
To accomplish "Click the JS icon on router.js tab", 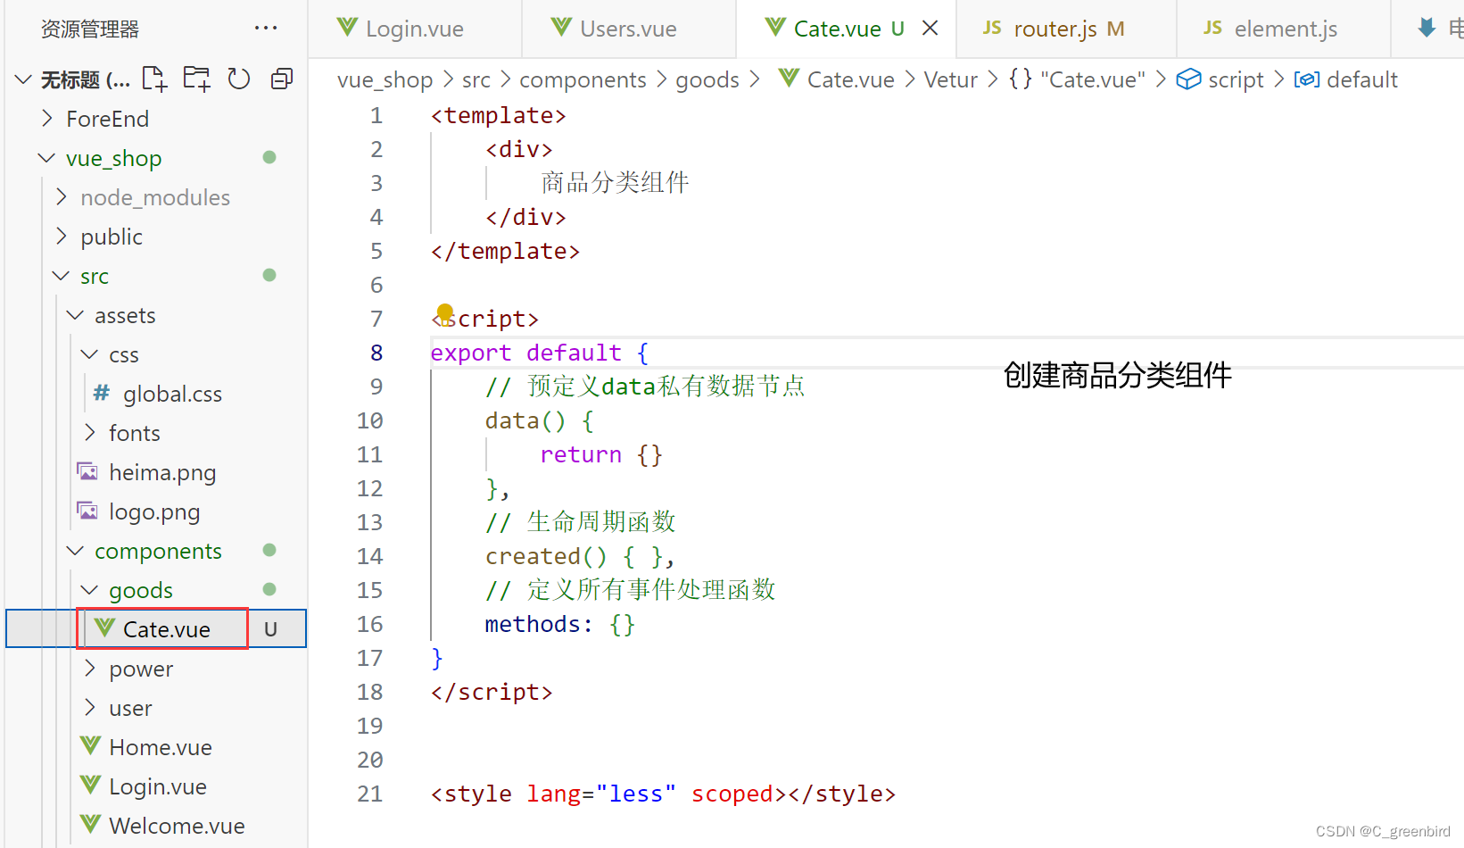I will coord(992,28).
